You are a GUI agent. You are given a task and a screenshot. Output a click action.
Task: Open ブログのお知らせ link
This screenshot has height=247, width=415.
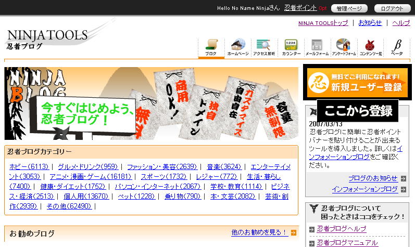373,178
